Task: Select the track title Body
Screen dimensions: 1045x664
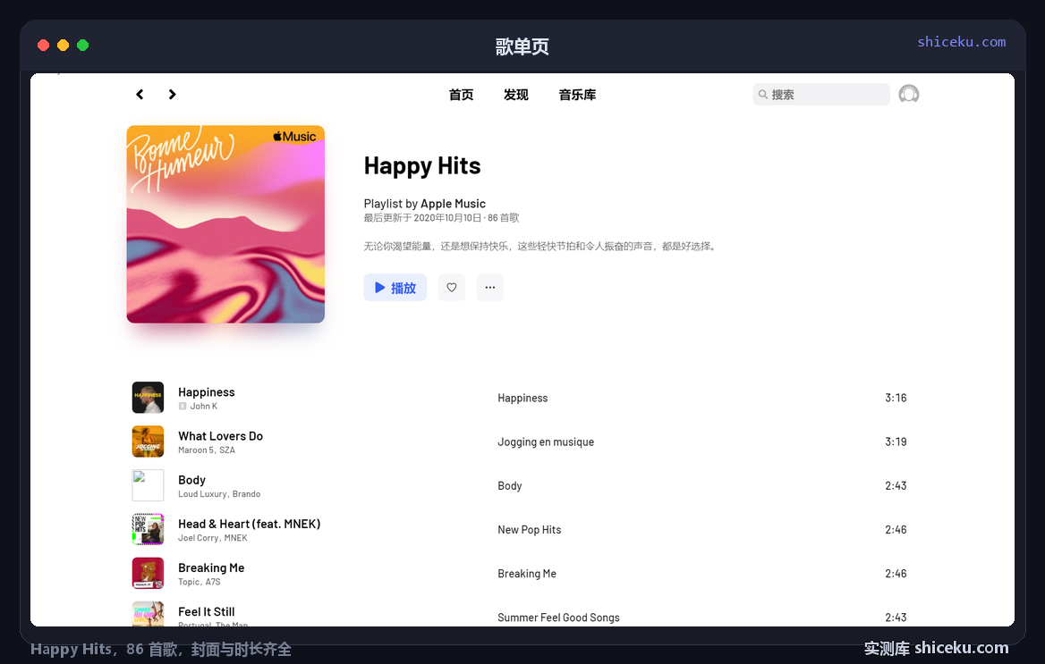Action: pos(192,480)
